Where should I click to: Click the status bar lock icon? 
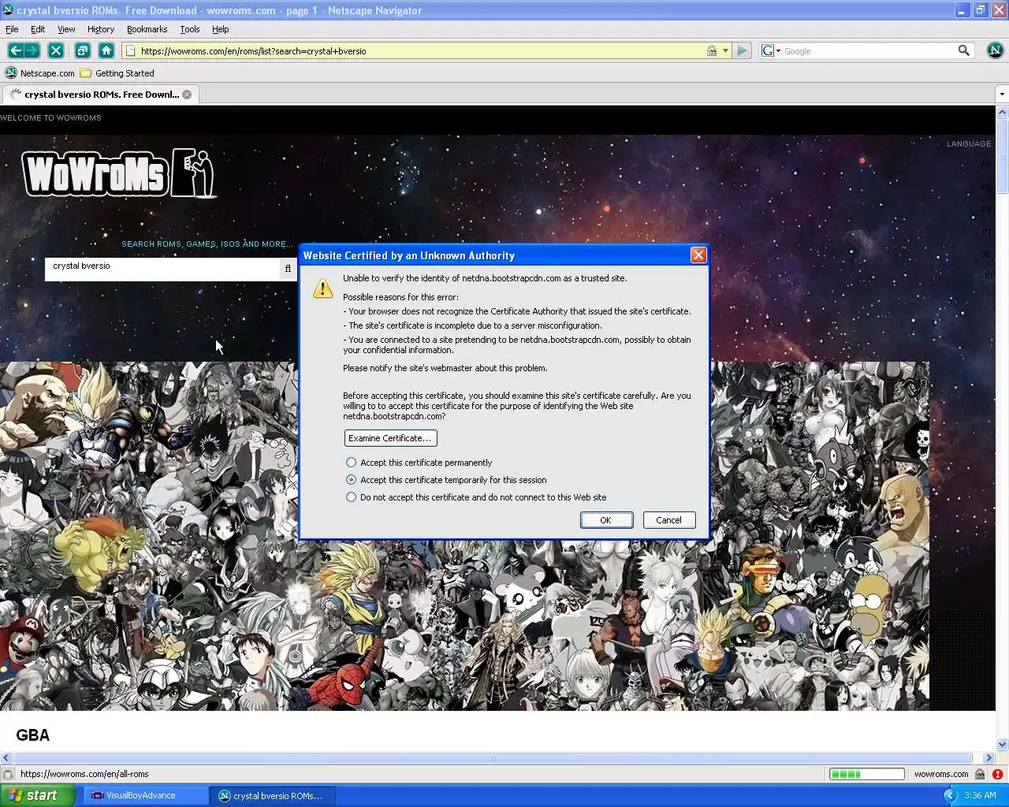(x=980, y=774)
